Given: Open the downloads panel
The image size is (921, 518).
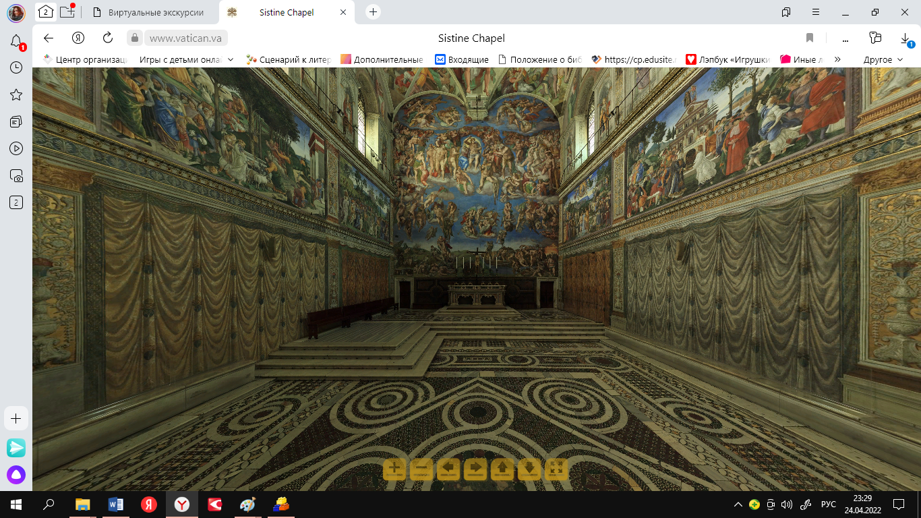Looking at the screenshot, I should tap(905, 38).
